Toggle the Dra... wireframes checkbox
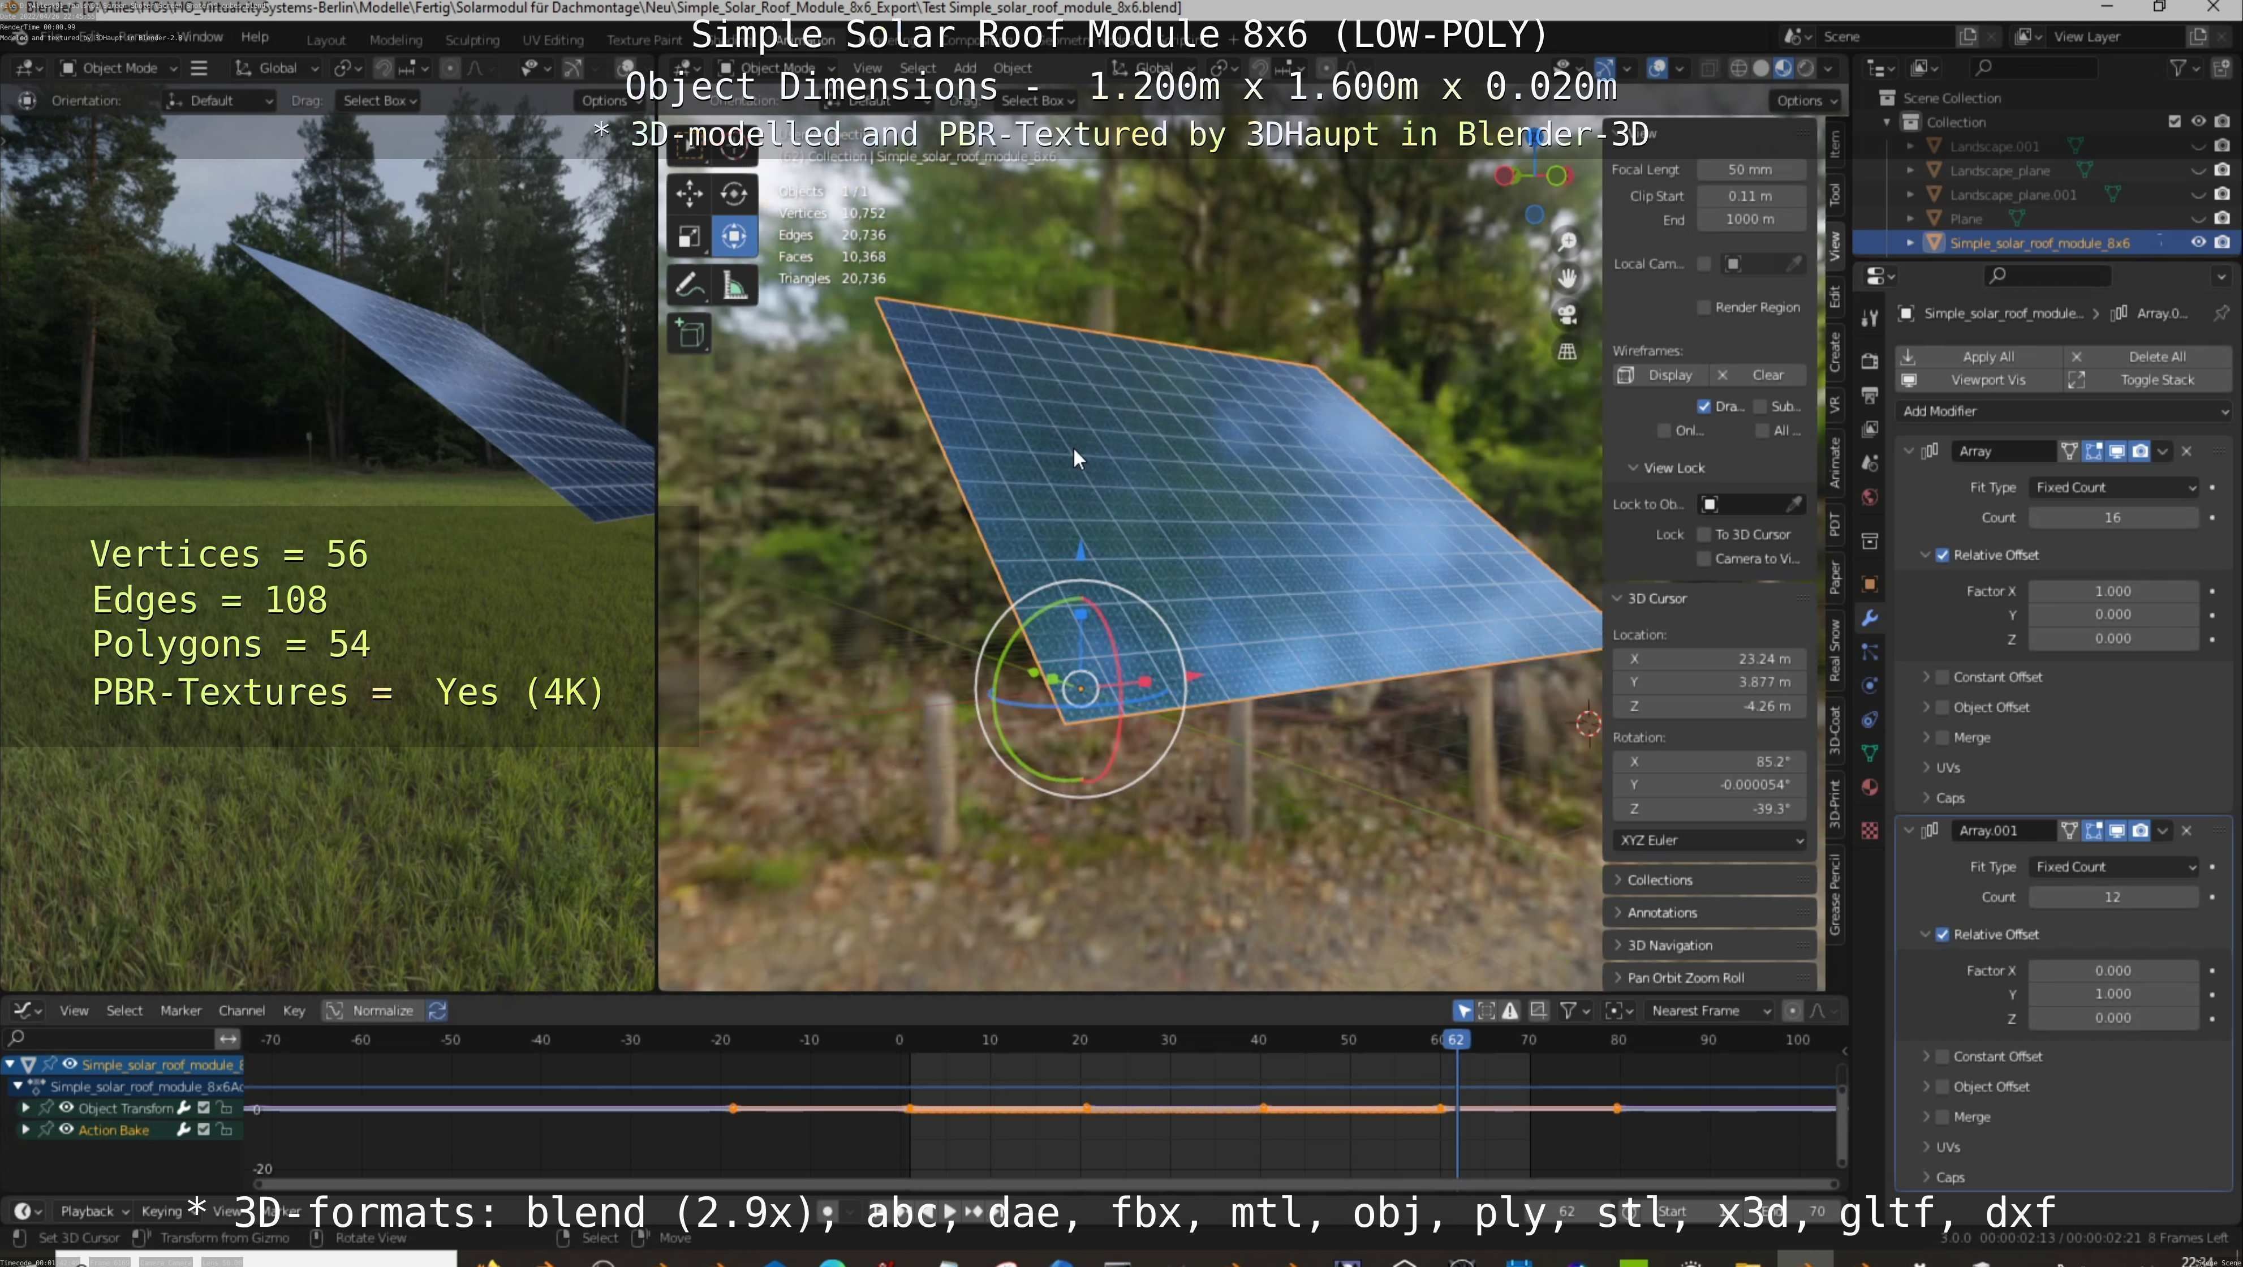Image resolution: width=2243 pixels, height=1267 pixels. point(1704,407)
